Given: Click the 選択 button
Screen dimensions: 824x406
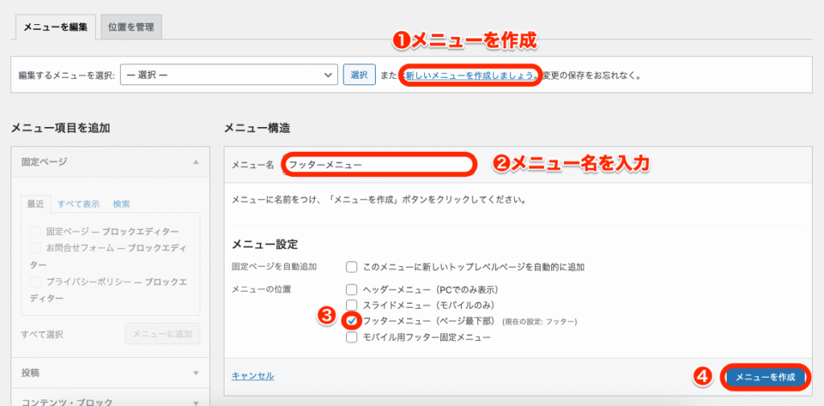Looking at the screenshot, I should [358, 75].
